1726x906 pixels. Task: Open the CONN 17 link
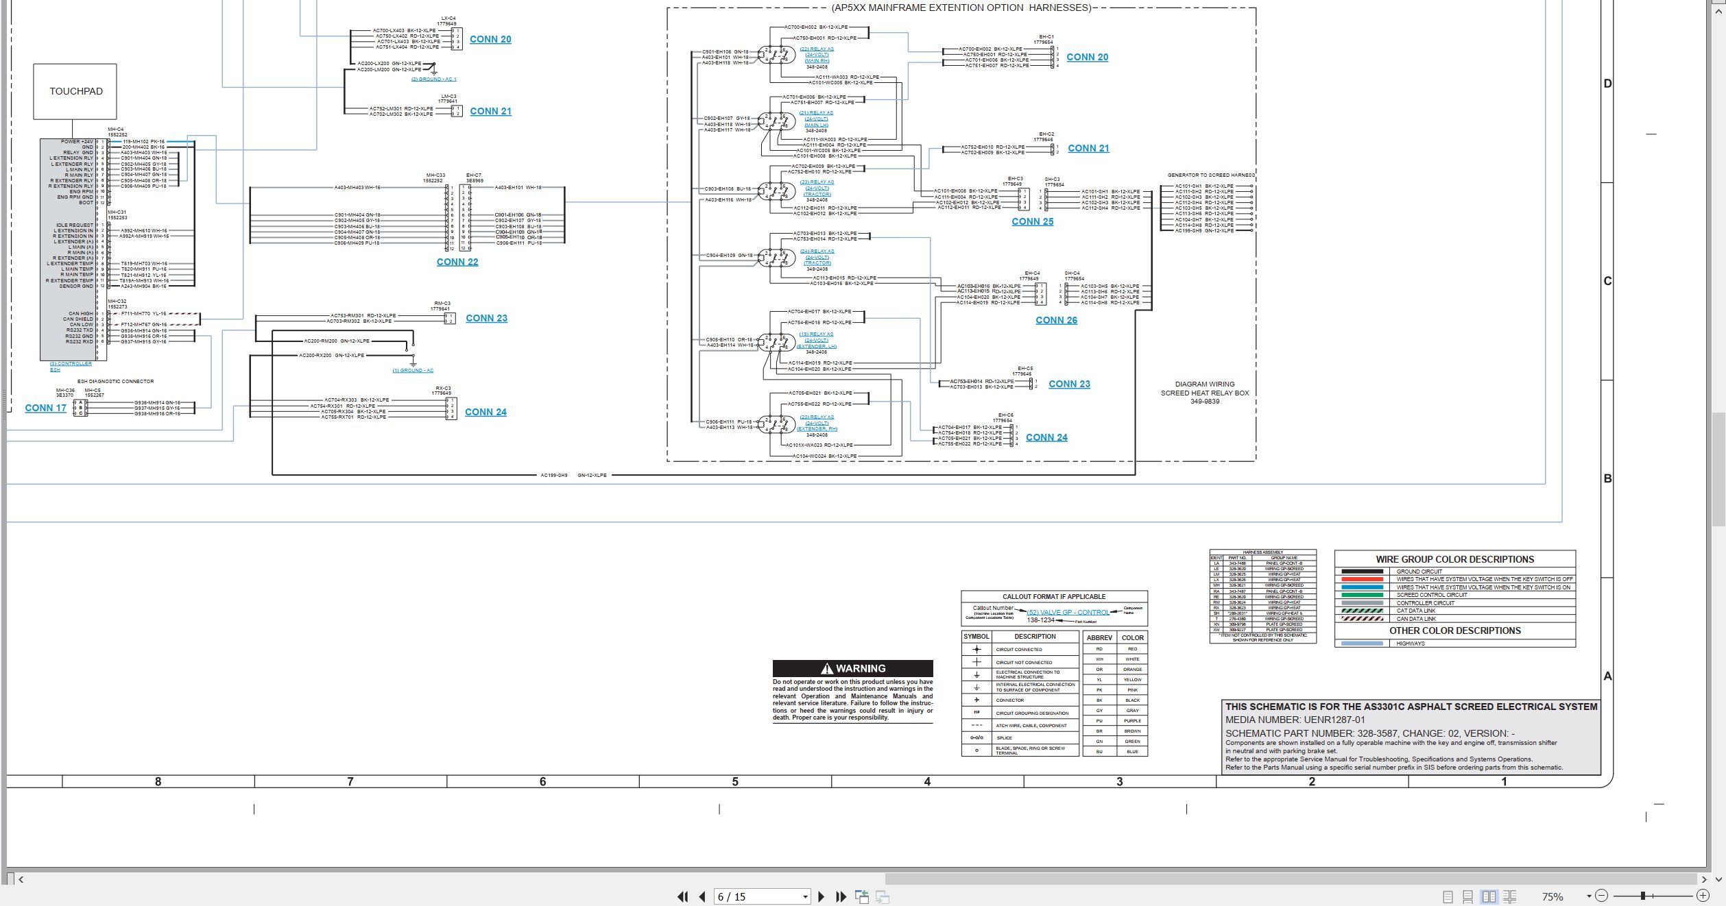click(45, 408)
